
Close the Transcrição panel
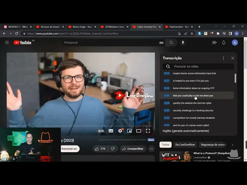(x=233, y=58)
